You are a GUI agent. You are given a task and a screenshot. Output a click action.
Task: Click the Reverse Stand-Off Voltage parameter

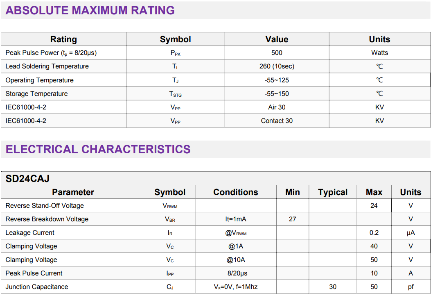pos(45,206)
